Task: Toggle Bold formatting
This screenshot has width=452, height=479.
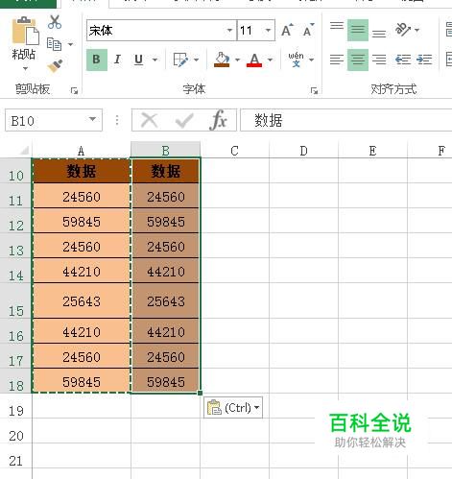Action: [x=96, y=60]
